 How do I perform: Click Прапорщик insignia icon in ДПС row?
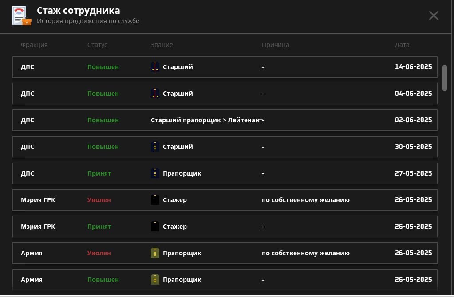[x=155, y=173]
